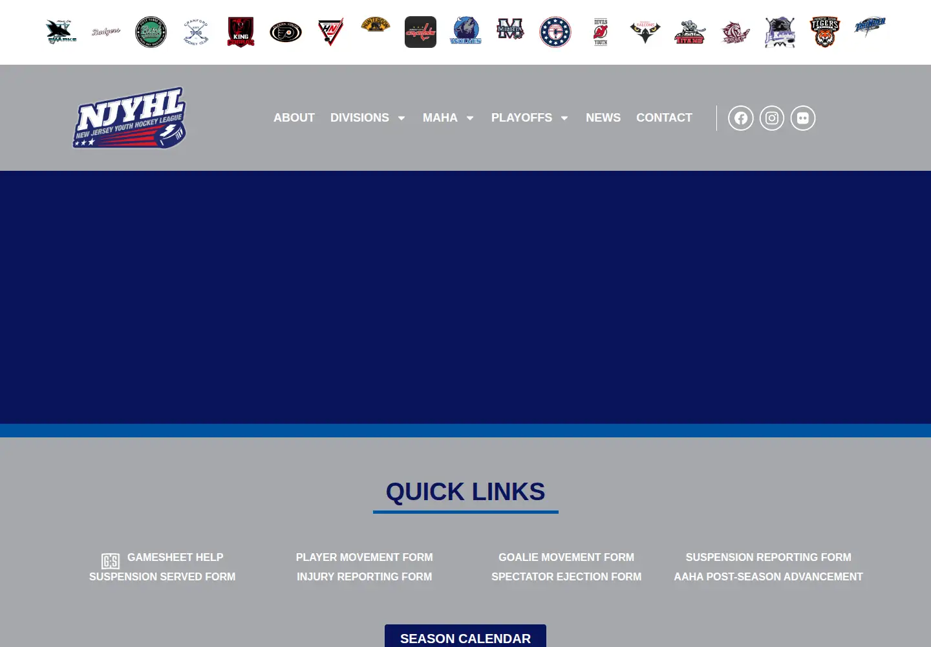Image resolution: width=931 pixels, height=647 pixels.
Task: Open the Spectator Ejection Form link
Action: point(566,576)
